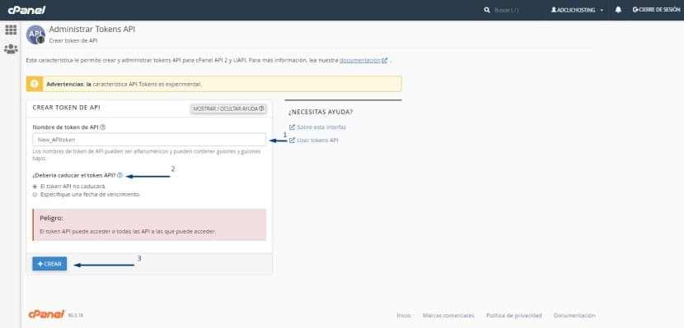This screenshot has width=684, height=328.
Task: Select 'El token API no caducará' option
Action: tap(35, 186)
